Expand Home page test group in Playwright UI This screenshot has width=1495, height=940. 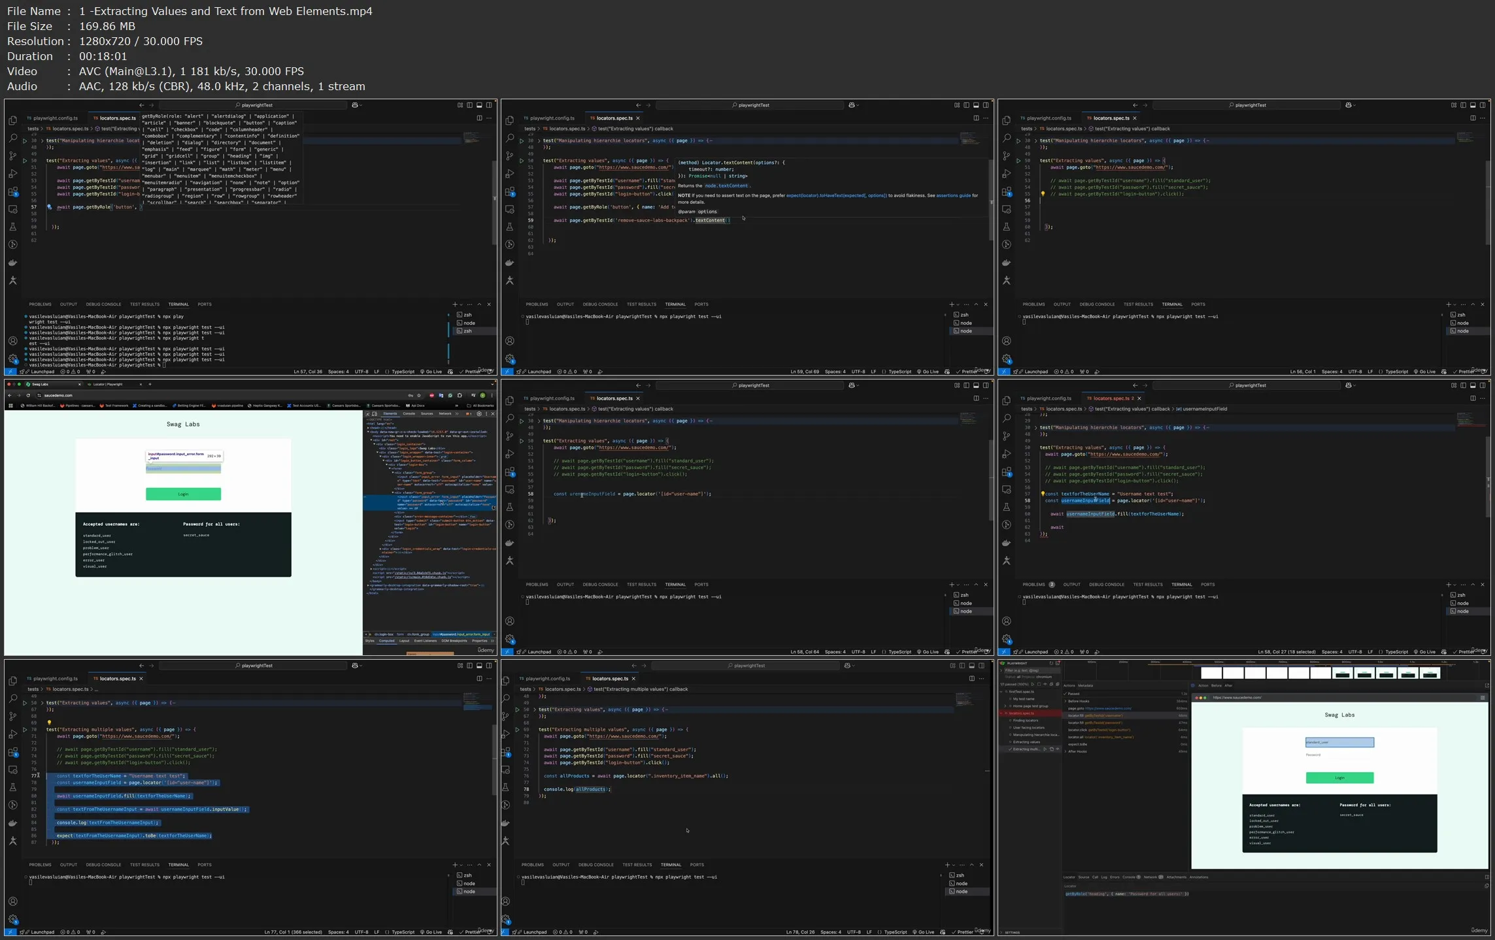1006,705
